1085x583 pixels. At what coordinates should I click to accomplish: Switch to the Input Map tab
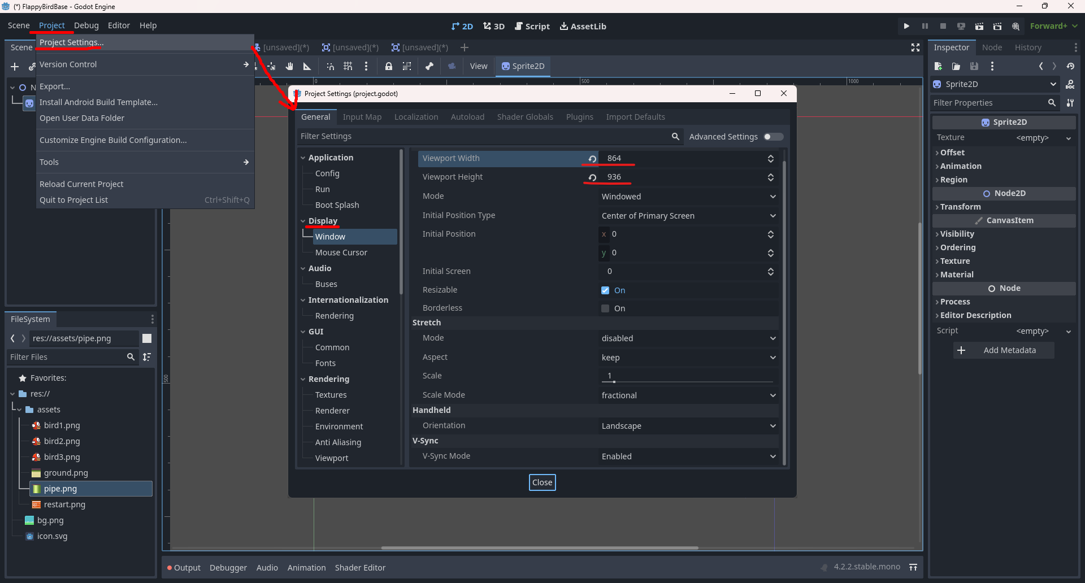point(362,117)
